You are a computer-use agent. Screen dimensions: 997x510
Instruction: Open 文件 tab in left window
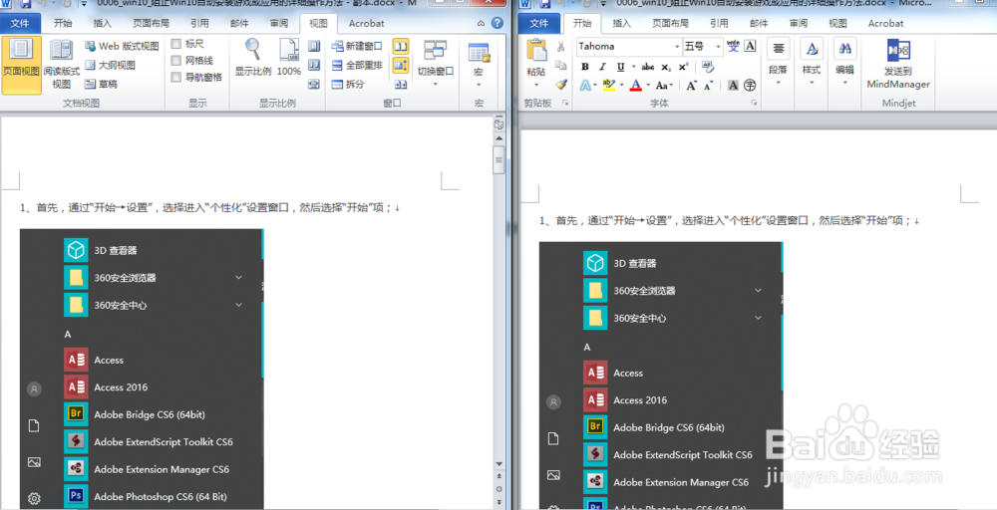coord(20,24)
